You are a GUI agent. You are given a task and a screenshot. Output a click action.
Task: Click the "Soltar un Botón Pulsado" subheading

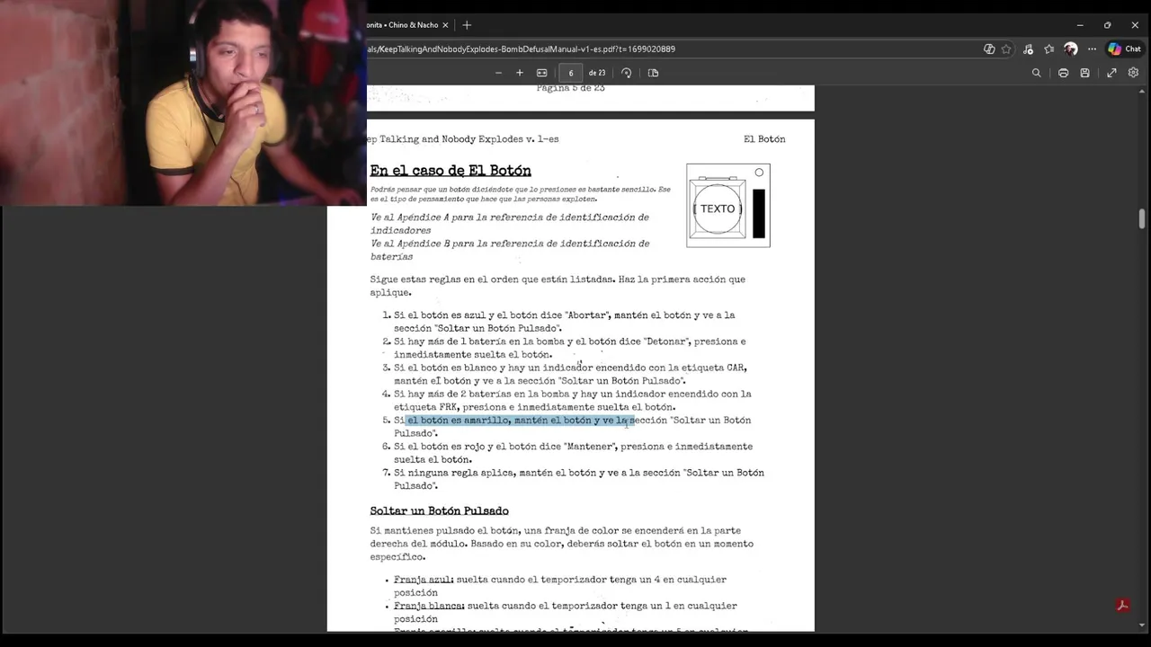439,511
